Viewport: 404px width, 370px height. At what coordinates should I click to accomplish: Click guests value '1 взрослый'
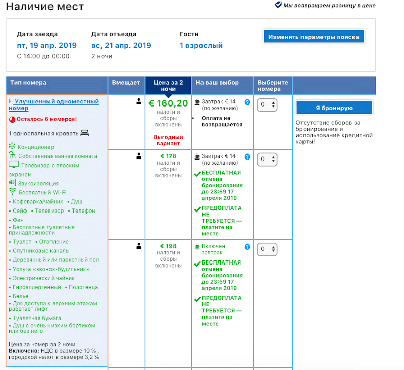[x=201, y=45]
